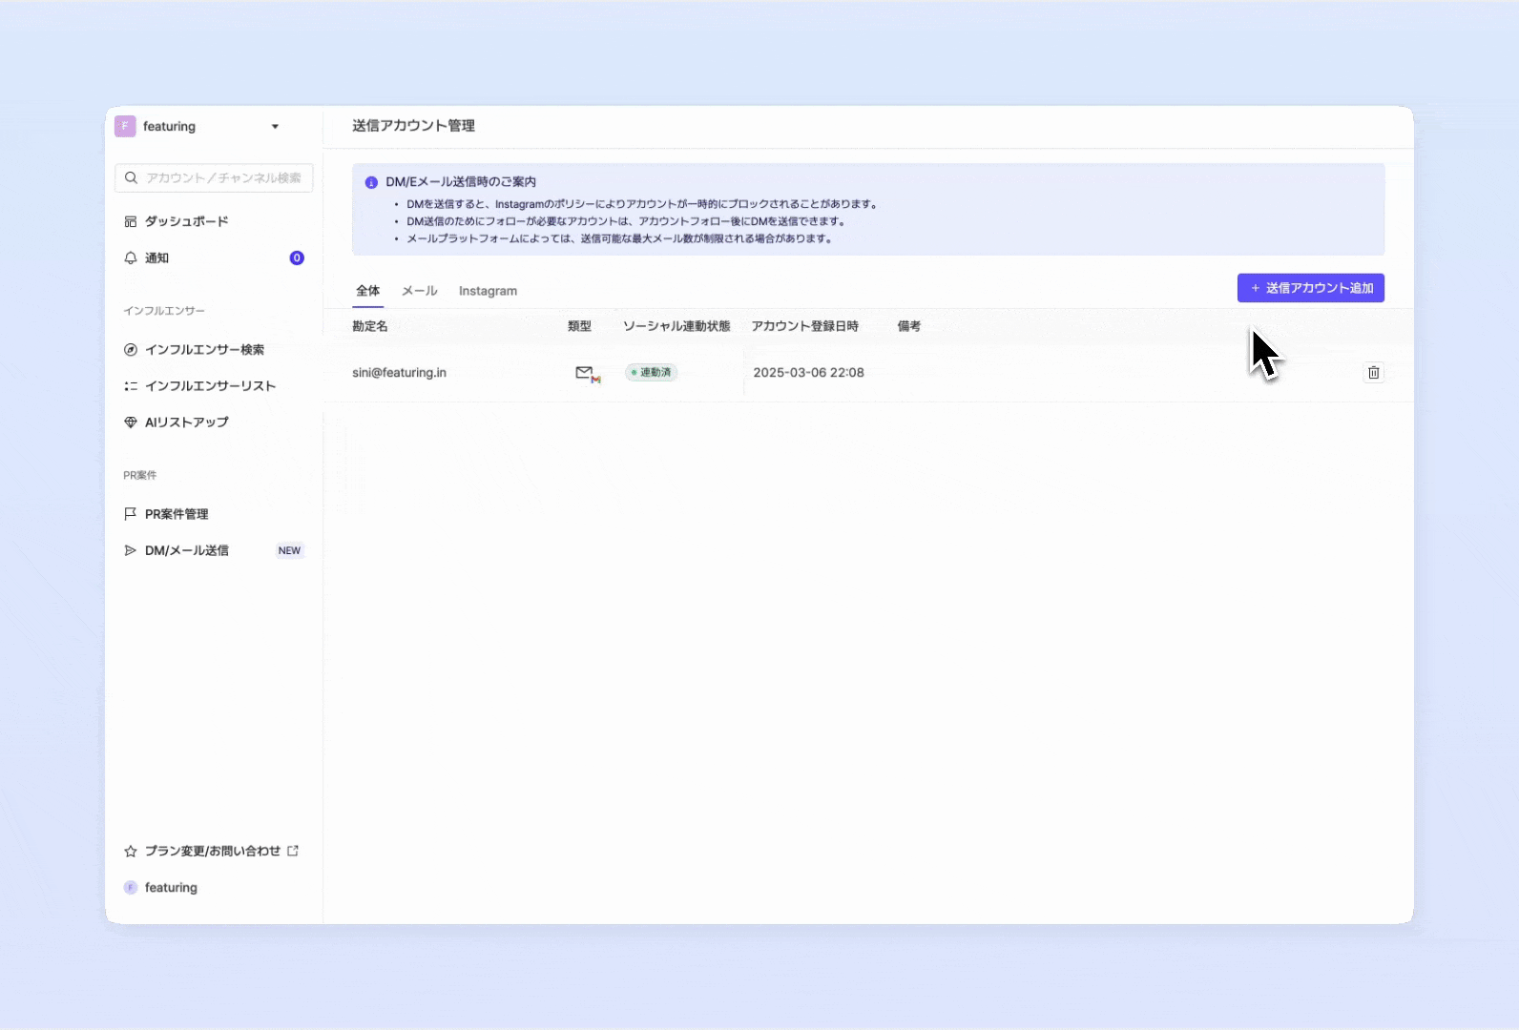
Task: Open DM/メール送信 in sidebar
Action: tap(186, 550)
